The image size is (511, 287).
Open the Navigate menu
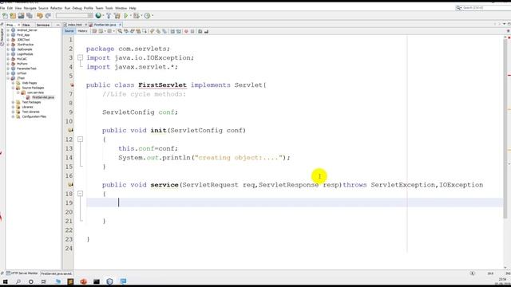(30, 8)
